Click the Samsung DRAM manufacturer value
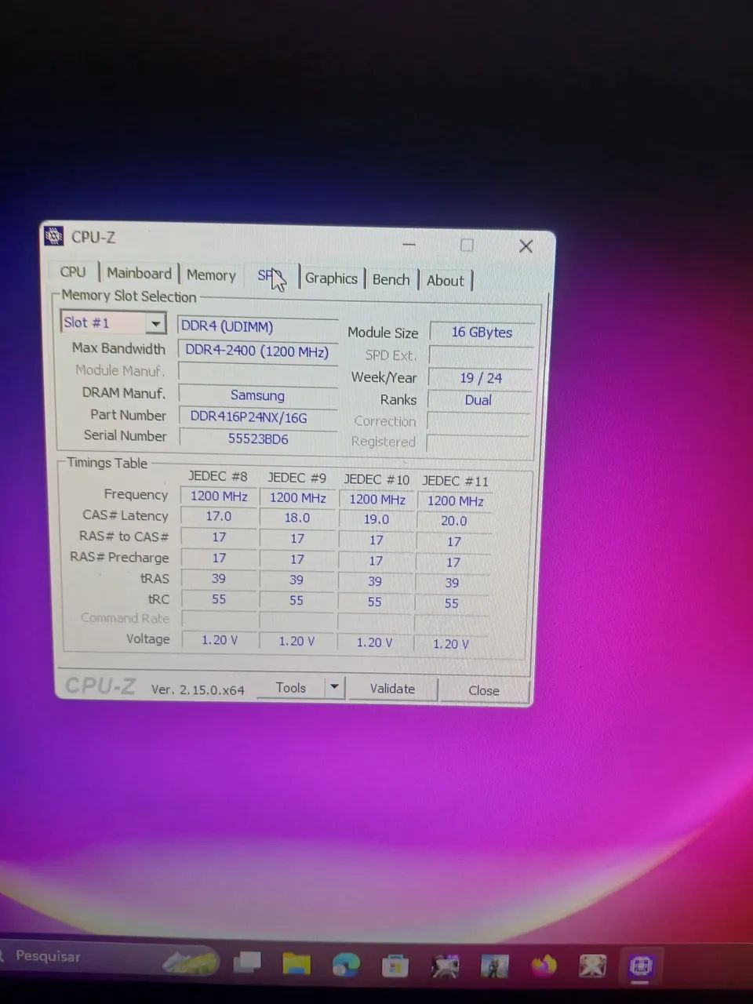 (x=257, y=395)
